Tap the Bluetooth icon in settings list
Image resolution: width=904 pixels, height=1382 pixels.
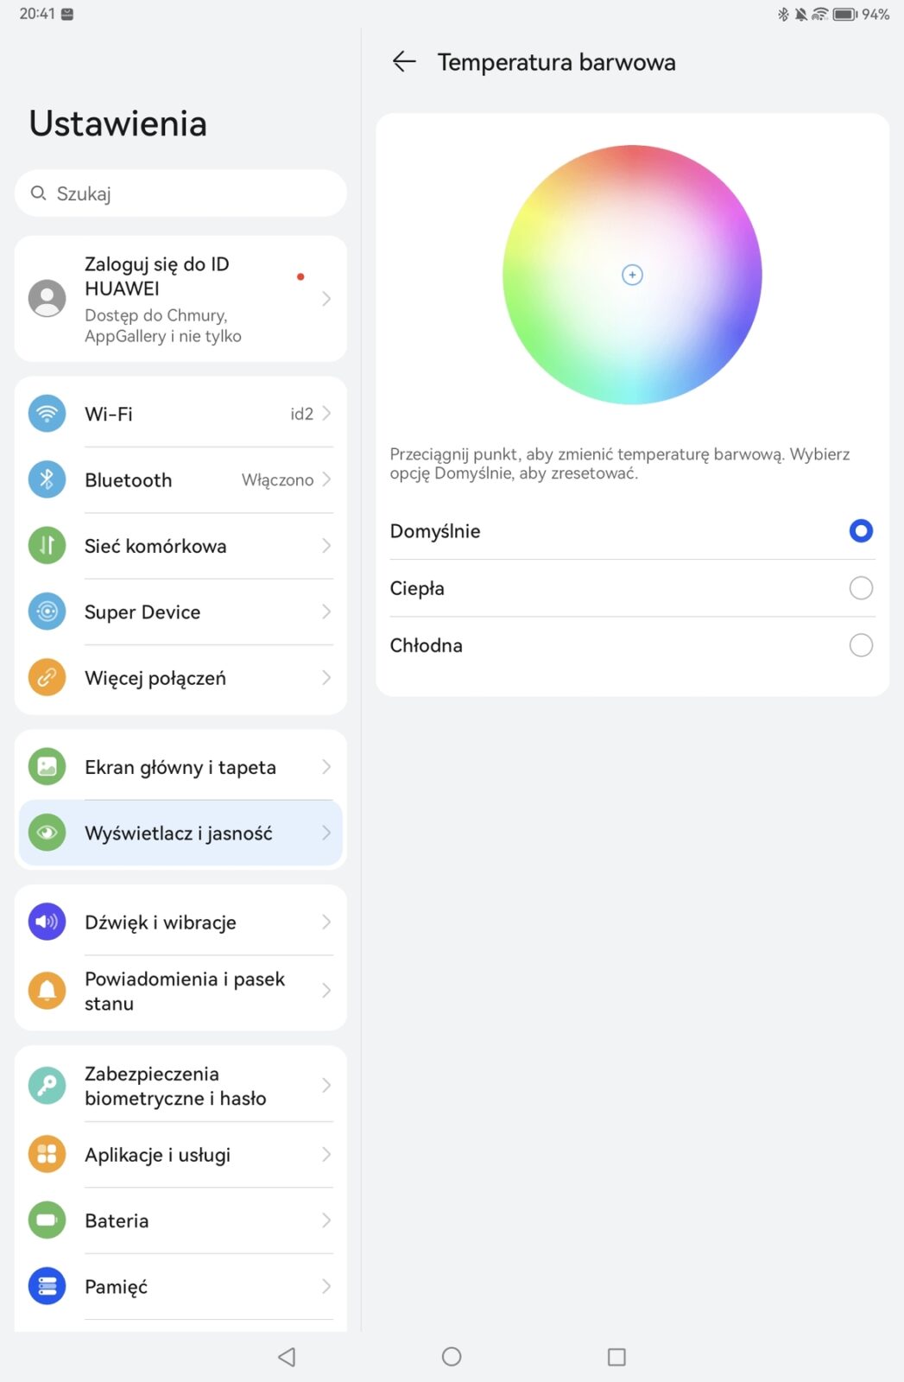click(47, 479)
